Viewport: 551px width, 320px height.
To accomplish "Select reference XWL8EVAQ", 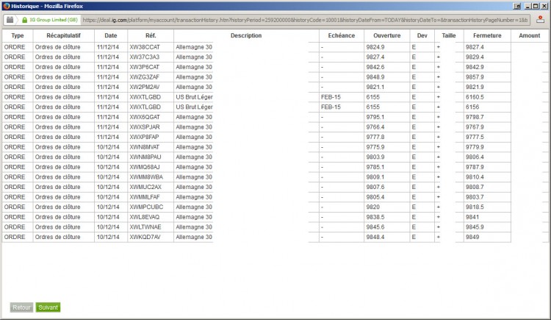I will click(145, 217).
